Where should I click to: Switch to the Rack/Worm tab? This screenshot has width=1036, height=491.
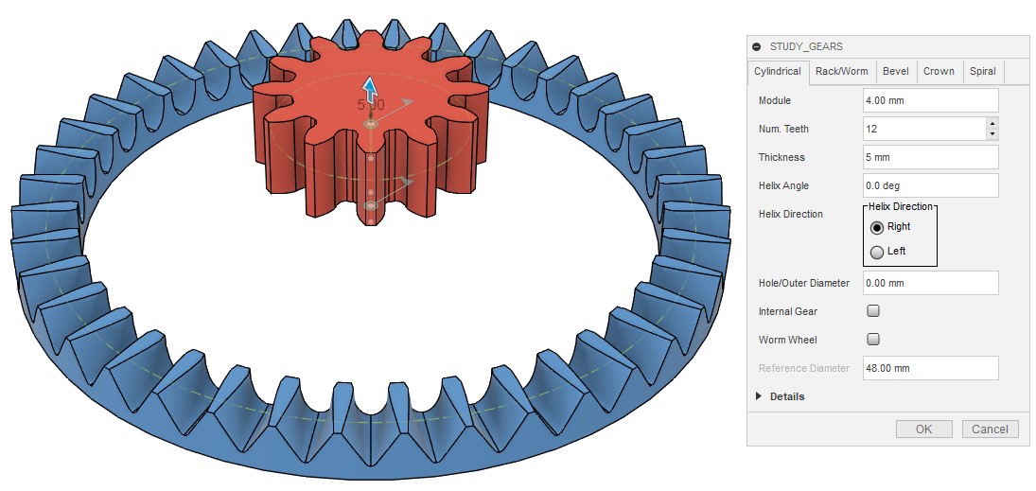[x=841, y=71]
